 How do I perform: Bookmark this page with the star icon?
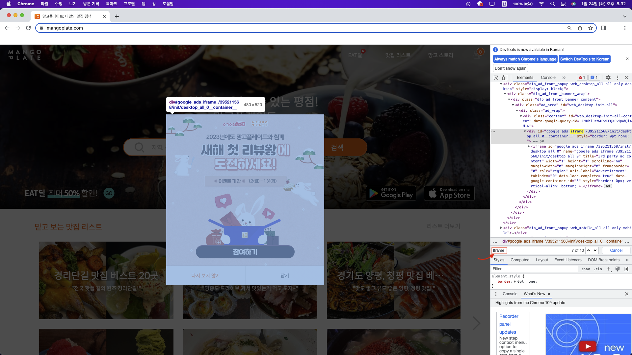coord(591,28)
